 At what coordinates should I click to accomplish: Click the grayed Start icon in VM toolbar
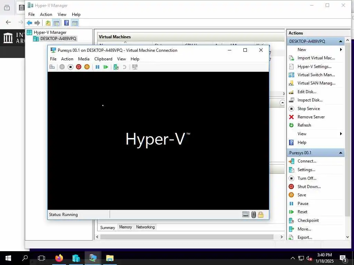tap(62, 67)
